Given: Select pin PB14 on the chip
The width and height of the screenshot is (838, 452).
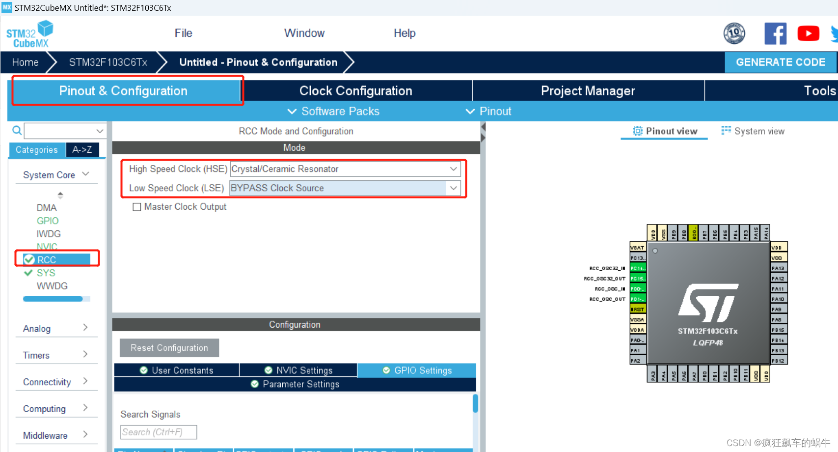Looking at the screenshot, I should 779,340.
